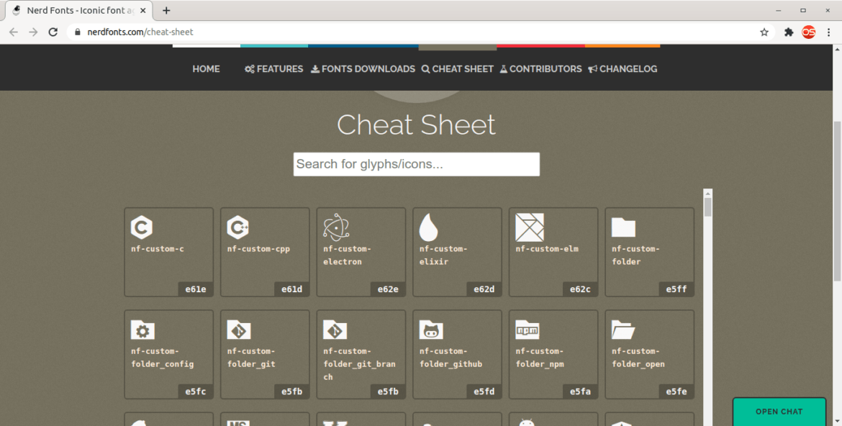Click the nf-custom-folder icon
Screen dimensions: 842x426
point(623,227)
